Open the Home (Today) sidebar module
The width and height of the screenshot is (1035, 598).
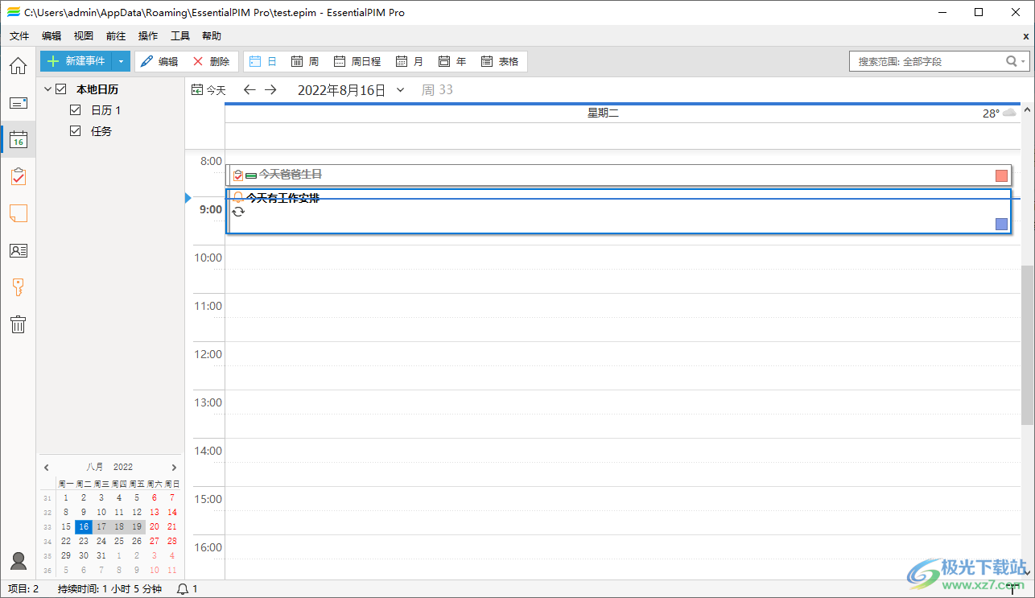pos(18,66)
